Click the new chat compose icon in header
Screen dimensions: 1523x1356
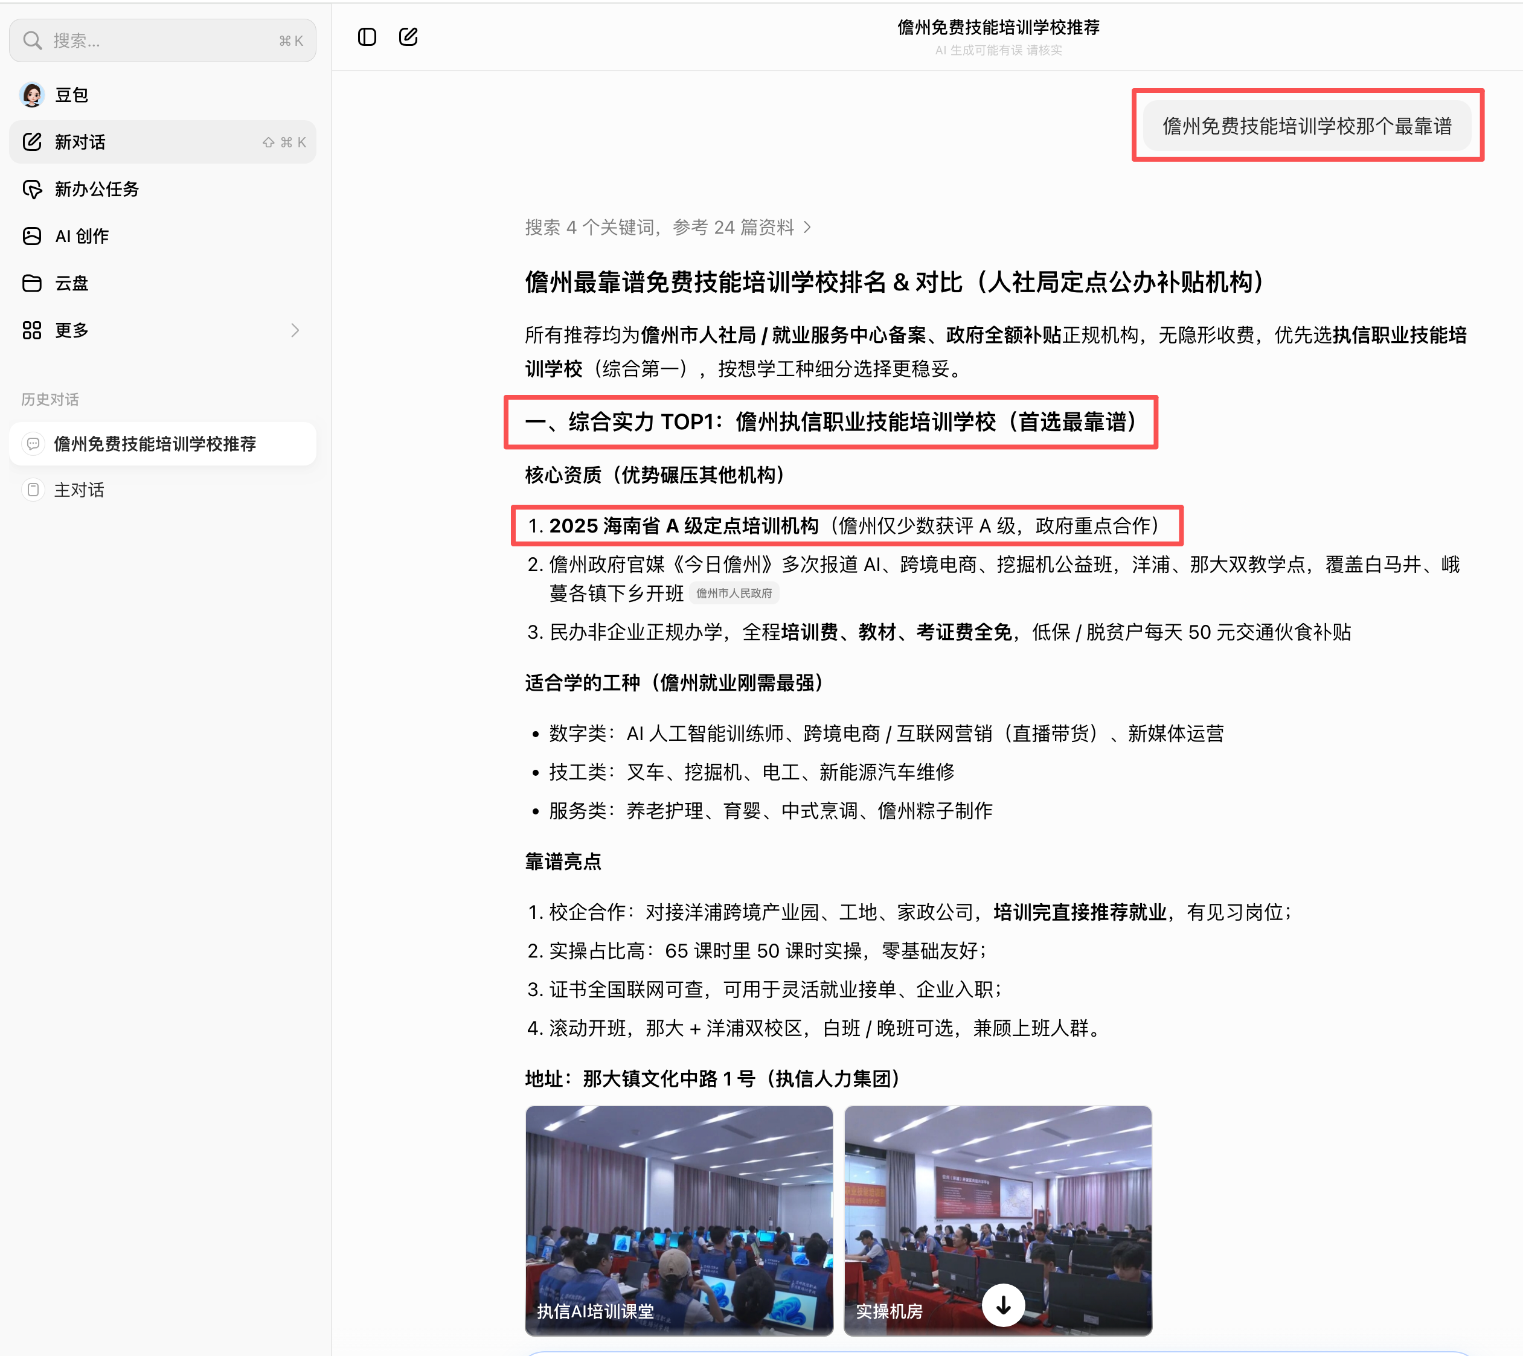(408, 36)
